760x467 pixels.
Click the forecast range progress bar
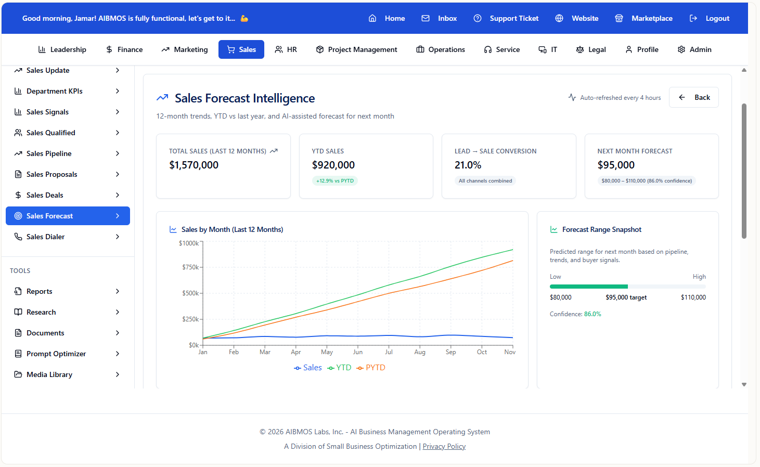628,287
